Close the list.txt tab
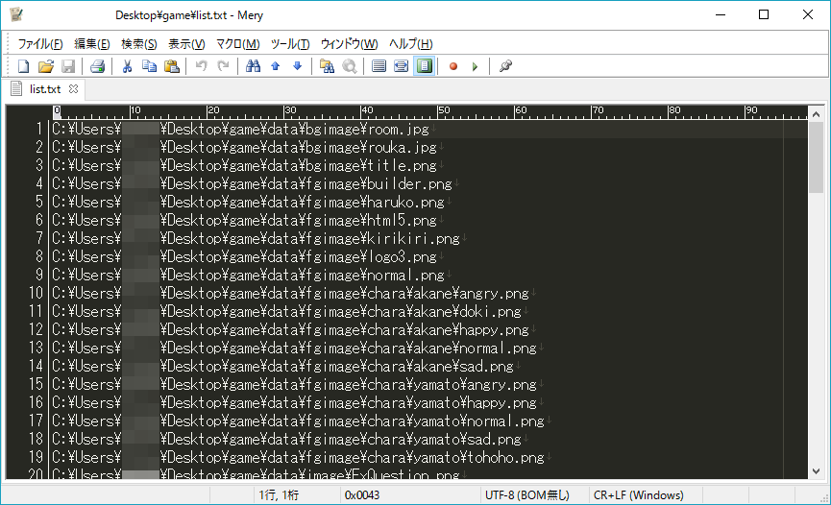 74,89
